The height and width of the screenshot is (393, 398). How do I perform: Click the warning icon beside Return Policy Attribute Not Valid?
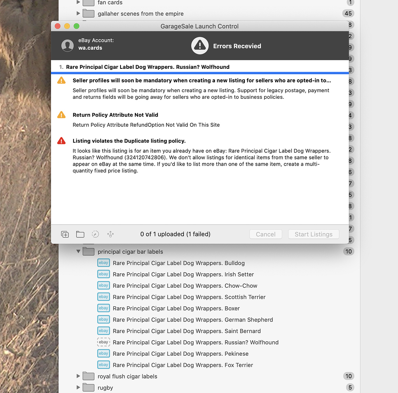click(x=61, y=115)
